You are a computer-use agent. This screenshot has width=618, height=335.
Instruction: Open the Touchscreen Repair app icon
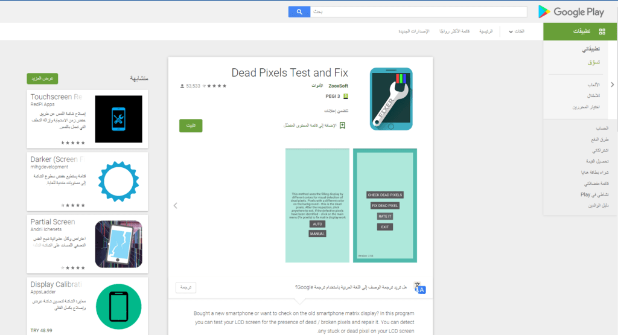tap(119, 118)
